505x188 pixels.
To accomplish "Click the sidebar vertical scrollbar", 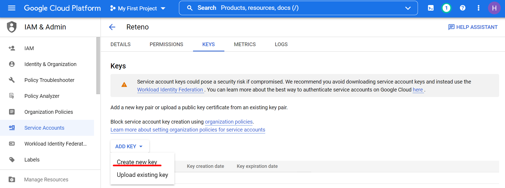I will 98,66.
